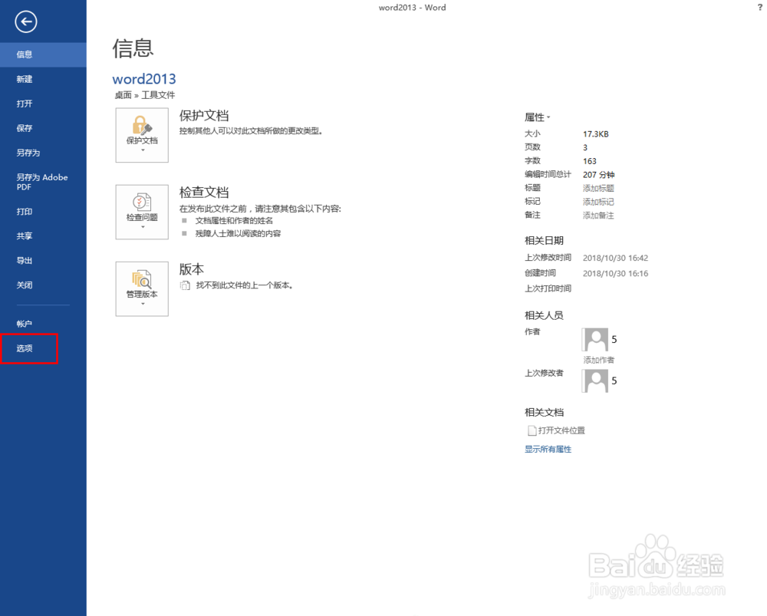This screenshot has width=767, height=616.
Task: Click the 17.3KB size value
Action: point(596,134)
